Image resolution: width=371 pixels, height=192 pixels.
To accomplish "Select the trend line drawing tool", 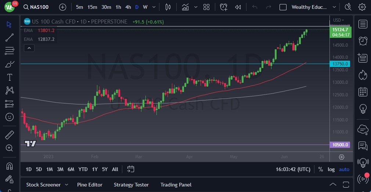I will [x=10, y=37].
